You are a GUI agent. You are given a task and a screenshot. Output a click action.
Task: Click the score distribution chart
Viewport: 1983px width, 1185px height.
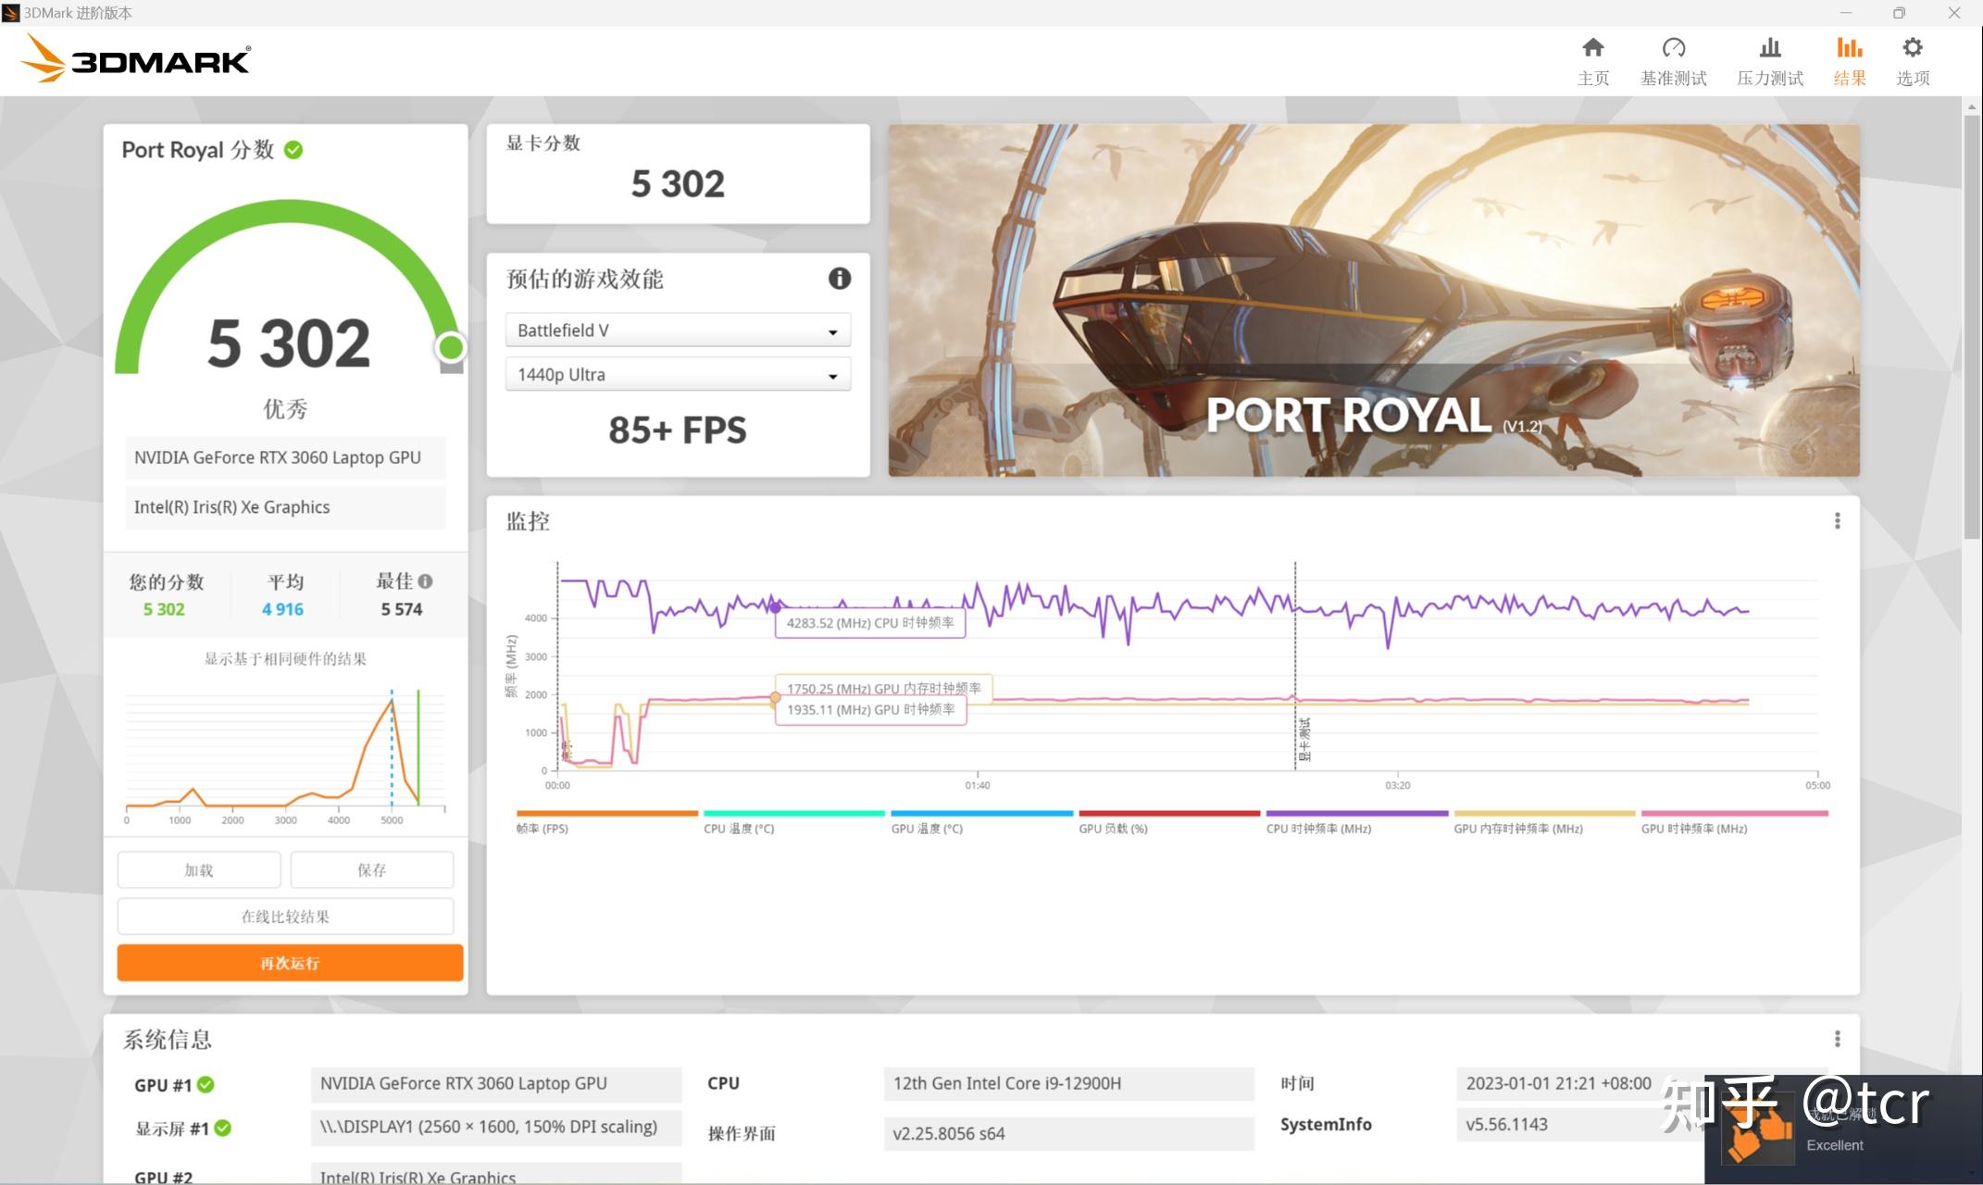[285, 755]
